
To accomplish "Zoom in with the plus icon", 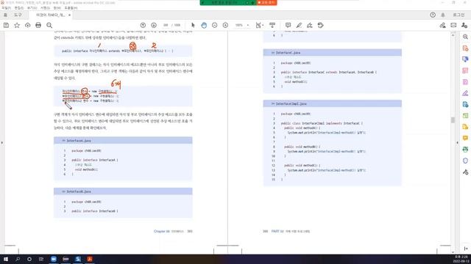I will point(225,26).
